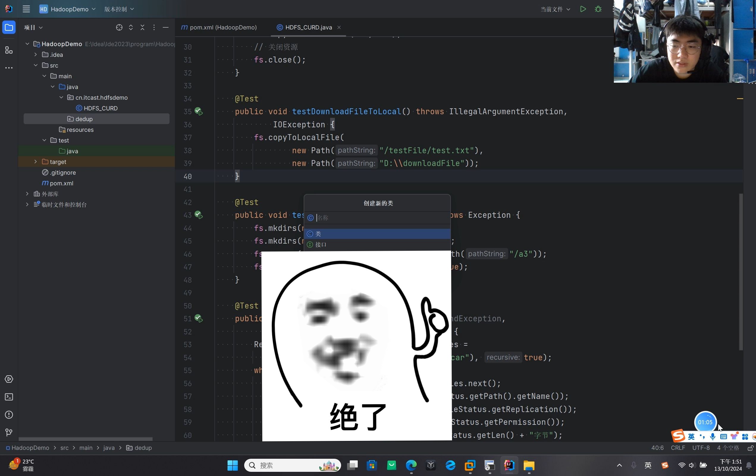Image resolution: width=756 pixels, height=476 pixels.
Task: Collapse the src folder
Action: pyautogui.click(x=35, y=65)
